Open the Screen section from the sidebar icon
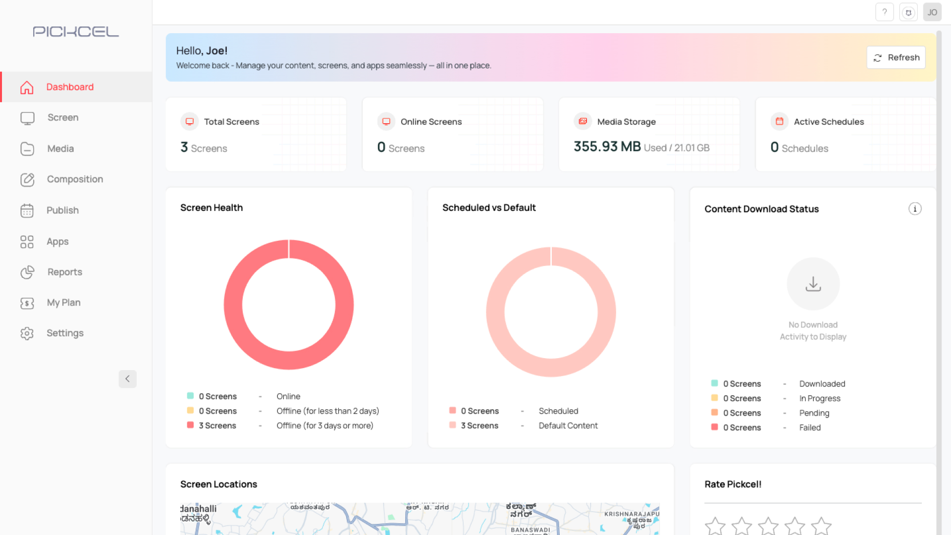The width and height of the screenshot is (951, 535). coord(27,118)
